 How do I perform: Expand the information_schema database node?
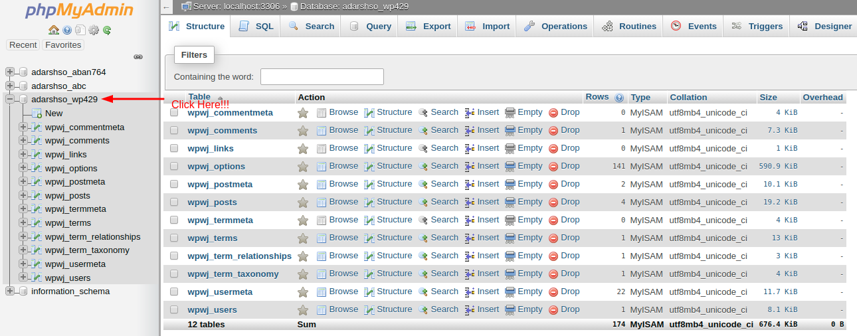(9, 292)
